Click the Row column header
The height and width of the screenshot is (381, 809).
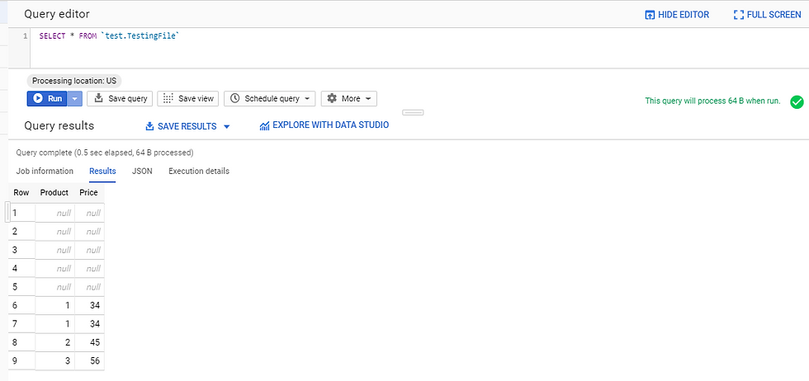click(x=21, y=193)
